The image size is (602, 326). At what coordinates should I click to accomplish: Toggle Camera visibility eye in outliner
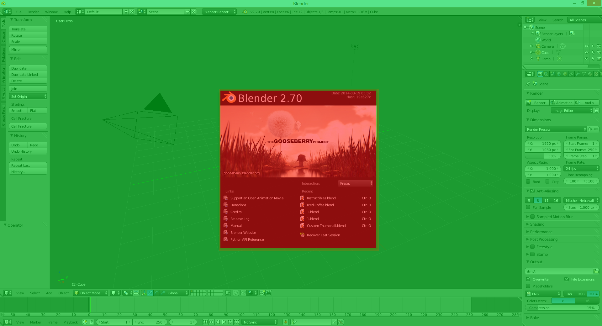pos(587,46)
